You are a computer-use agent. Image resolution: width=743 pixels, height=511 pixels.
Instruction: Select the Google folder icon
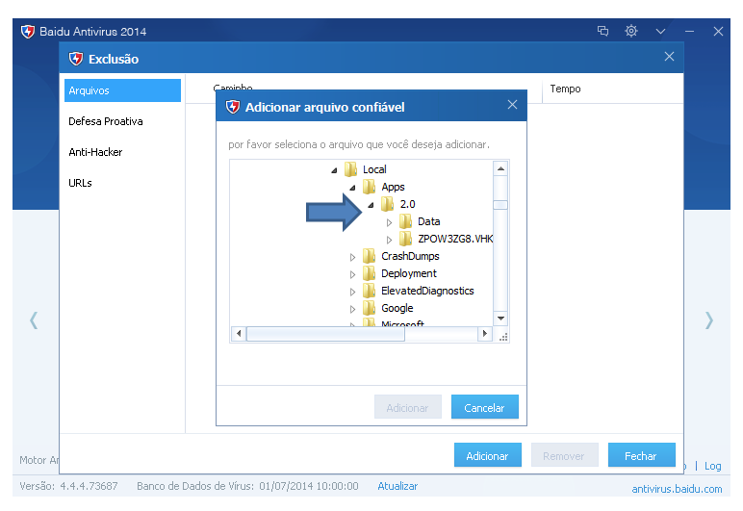[370, 308]
